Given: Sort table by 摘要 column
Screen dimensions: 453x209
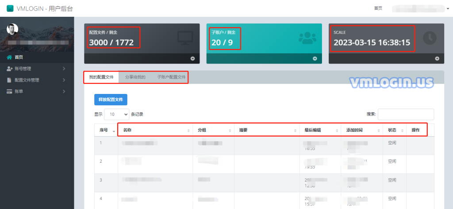Looking at the screenshot, I should pos(267,130).
